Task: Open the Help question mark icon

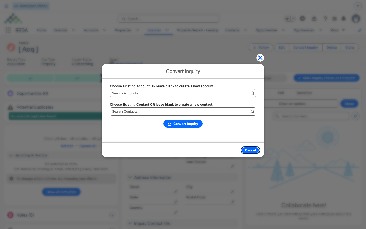Action: pyautogui.click(x=325, y=19)
